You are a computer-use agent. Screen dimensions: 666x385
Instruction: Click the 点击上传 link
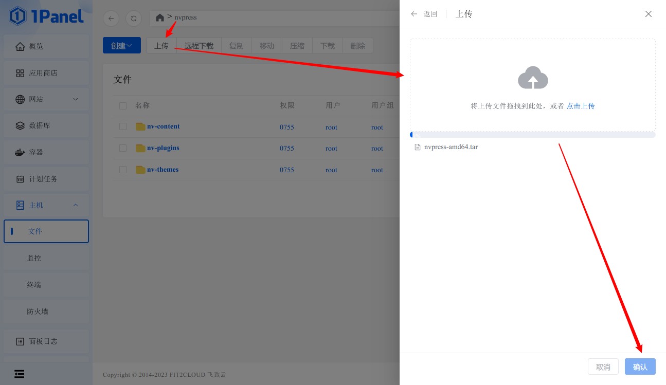pos(581,106)
